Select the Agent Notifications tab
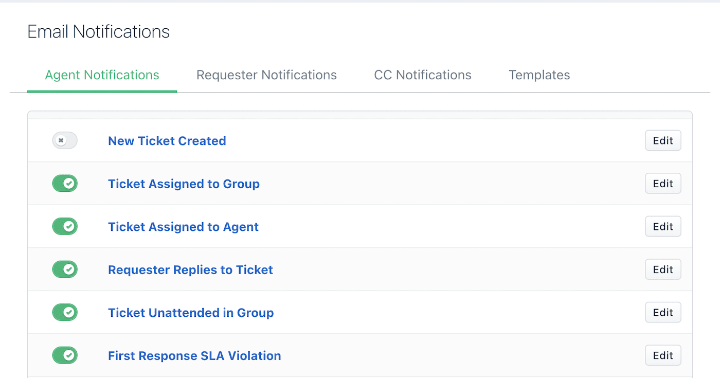Viewport: 720px width, 378px height. tap(102, 75)
